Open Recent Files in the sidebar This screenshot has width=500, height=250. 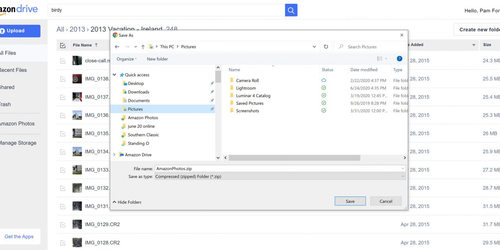point(13,70)
